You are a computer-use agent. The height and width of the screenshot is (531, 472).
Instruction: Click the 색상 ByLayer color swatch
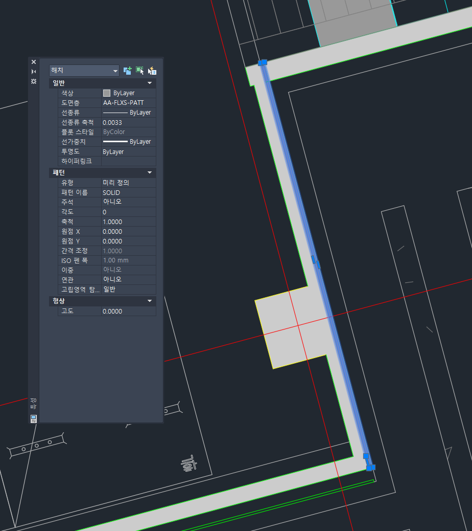(x=107, y=93)
